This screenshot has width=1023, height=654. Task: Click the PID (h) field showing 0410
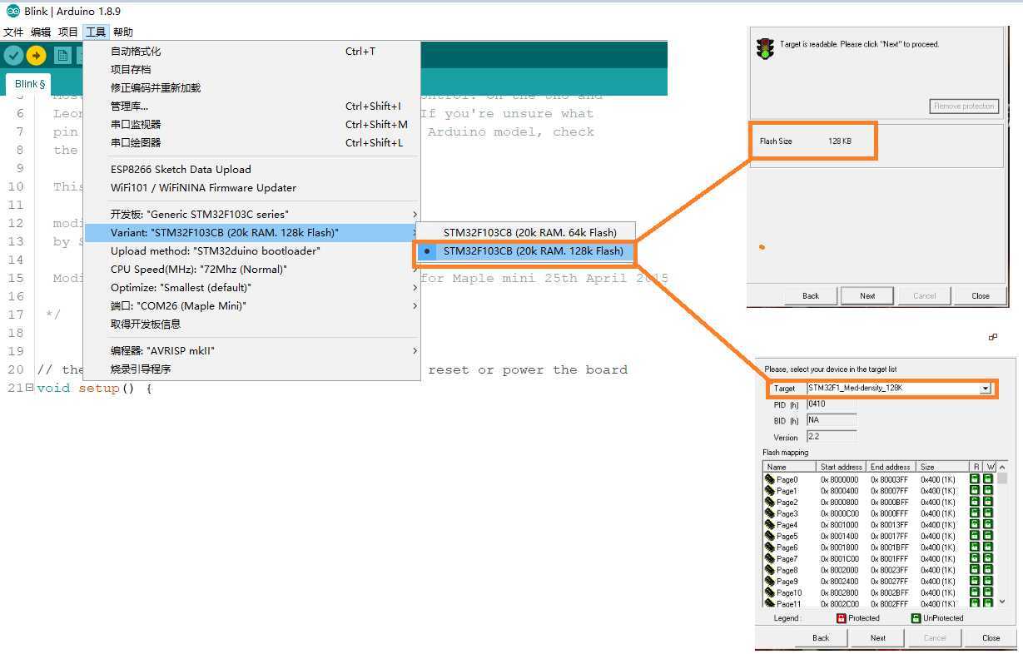pos(831,404)
